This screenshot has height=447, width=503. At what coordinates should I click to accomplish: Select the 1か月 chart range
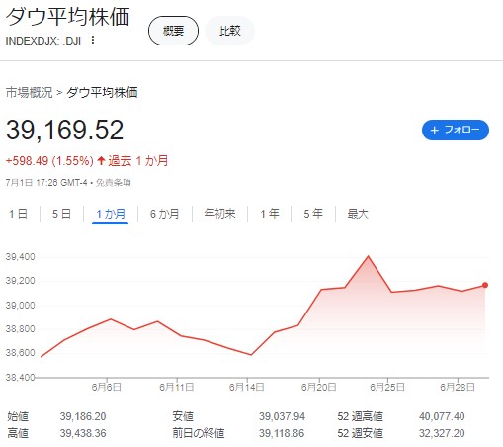tap(111, 214)
